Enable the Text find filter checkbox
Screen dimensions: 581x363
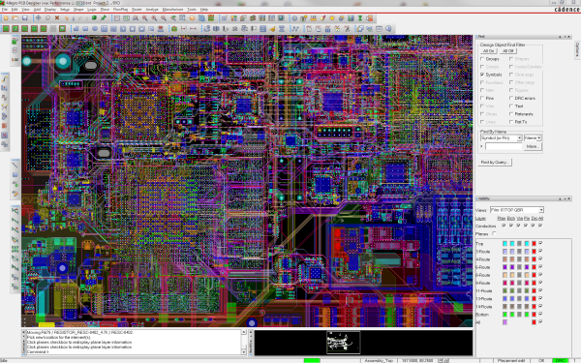511,106
